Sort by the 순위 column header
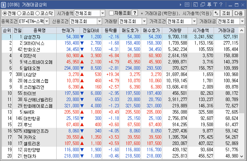The image size is (247, 161). click(7, 30)
